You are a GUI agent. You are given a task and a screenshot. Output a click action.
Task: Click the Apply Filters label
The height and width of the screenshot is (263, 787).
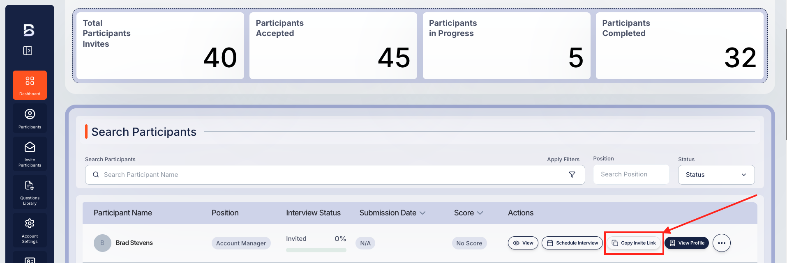coord(563,159)
